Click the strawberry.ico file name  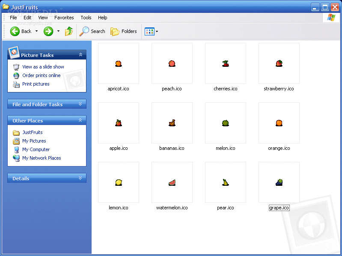pos(279,89)
